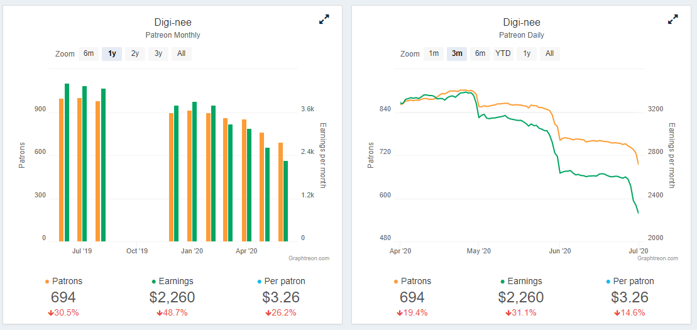Open Graphtreon.com credit in Monthly chart
The image size is (697, 330).
click(309, 258)
